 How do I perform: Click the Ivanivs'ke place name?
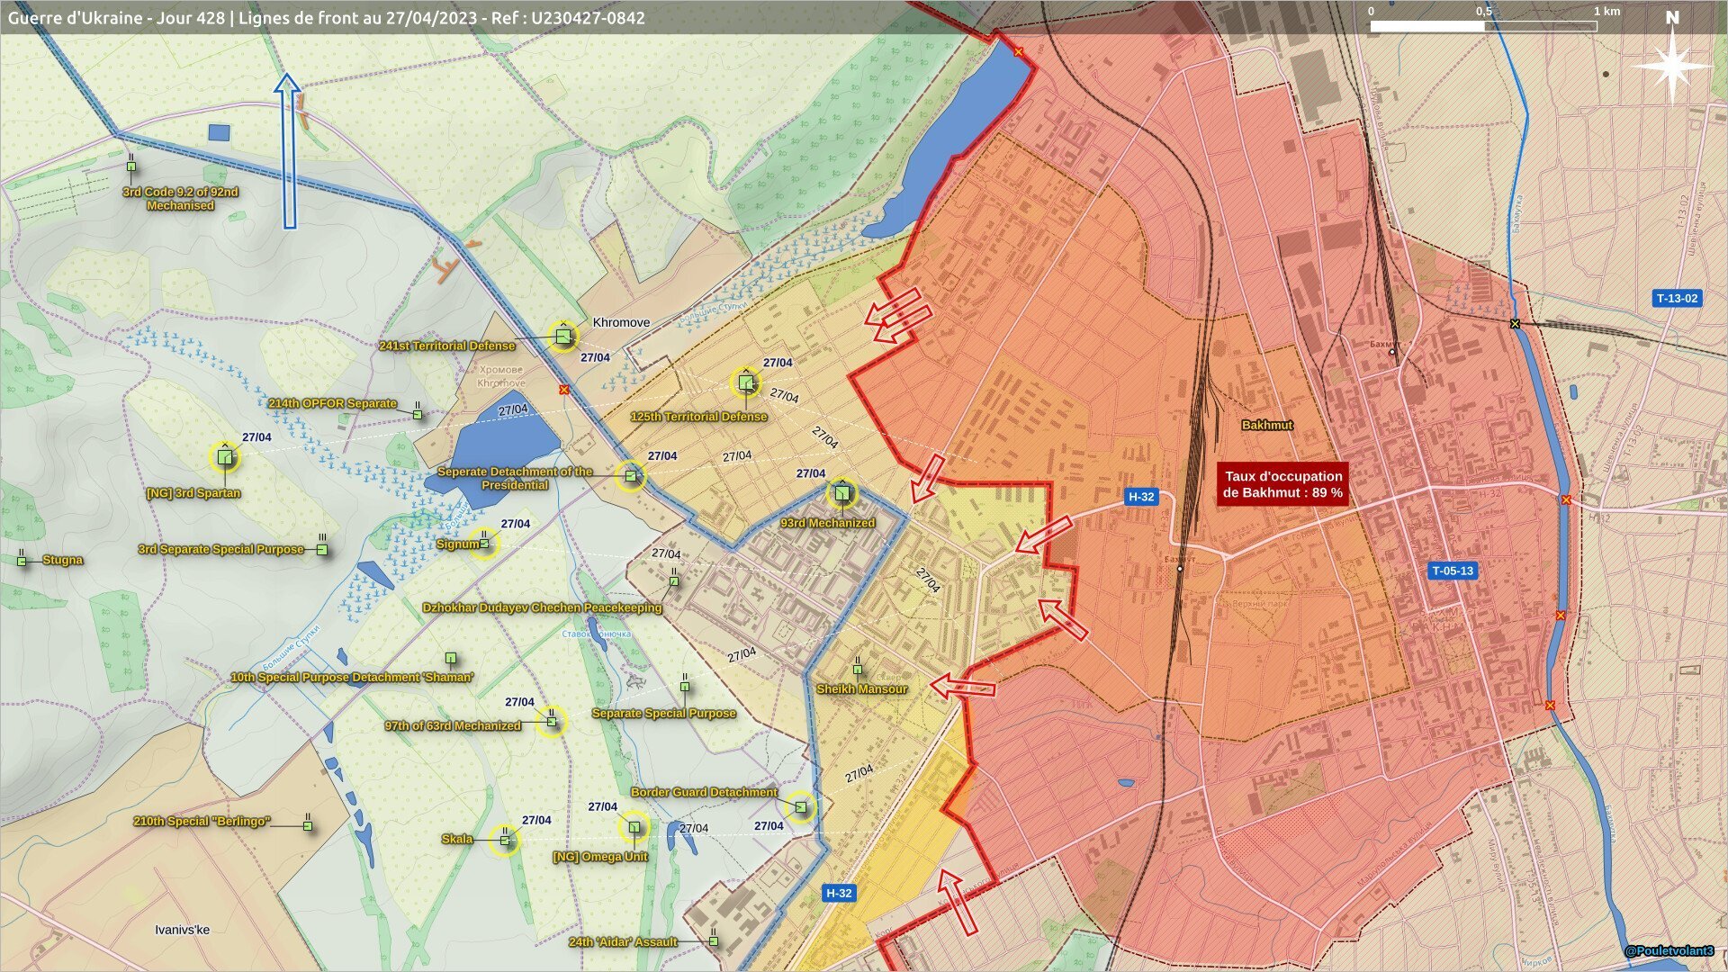(182, 930)
